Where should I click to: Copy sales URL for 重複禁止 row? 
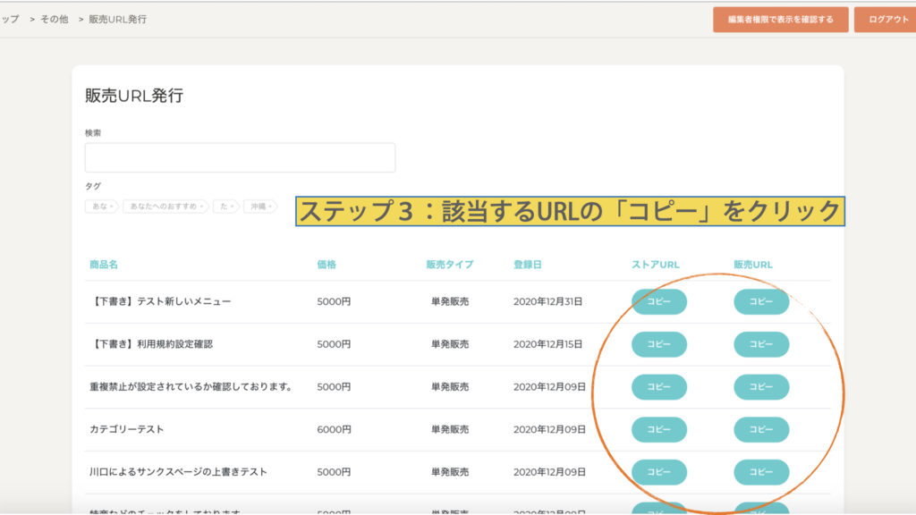point(761,387)
